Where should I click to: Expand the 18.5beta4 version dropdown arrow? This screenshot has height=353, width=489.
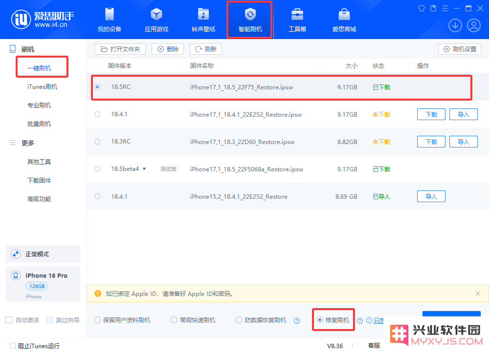pyautogui.click(x=144, y=169)
